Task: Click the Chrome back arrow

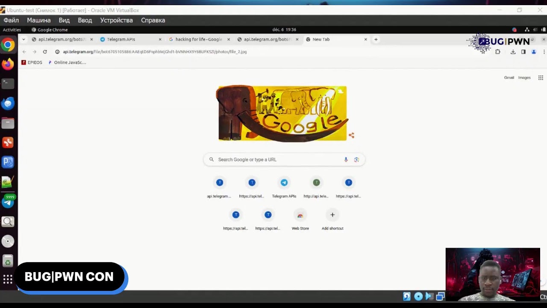Action: coord(24,52)
